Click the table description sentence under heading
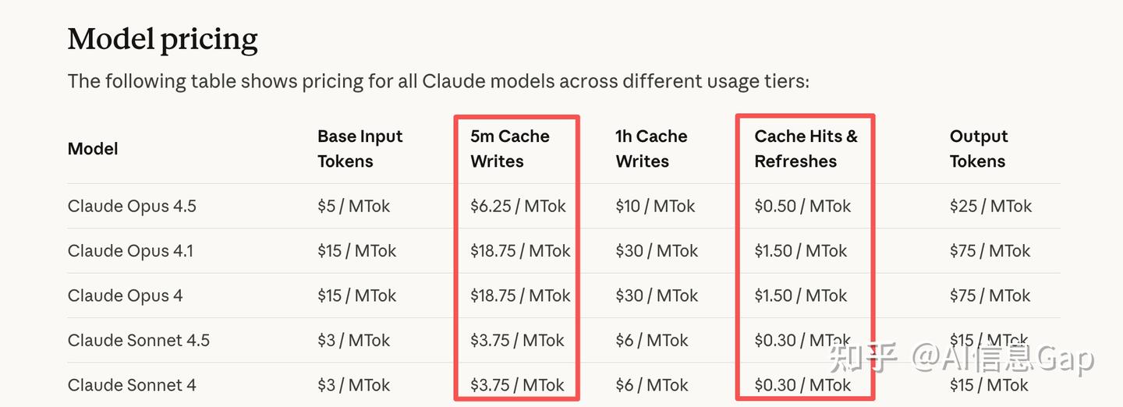The height and width of the screenshot is (407, 1123). [x=438, y=81]
